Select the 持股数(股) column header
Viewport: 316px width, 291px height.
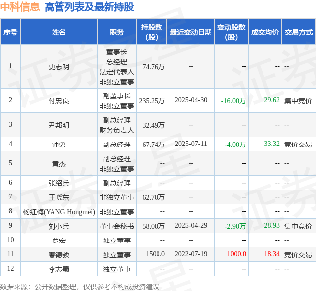[152, 32]
